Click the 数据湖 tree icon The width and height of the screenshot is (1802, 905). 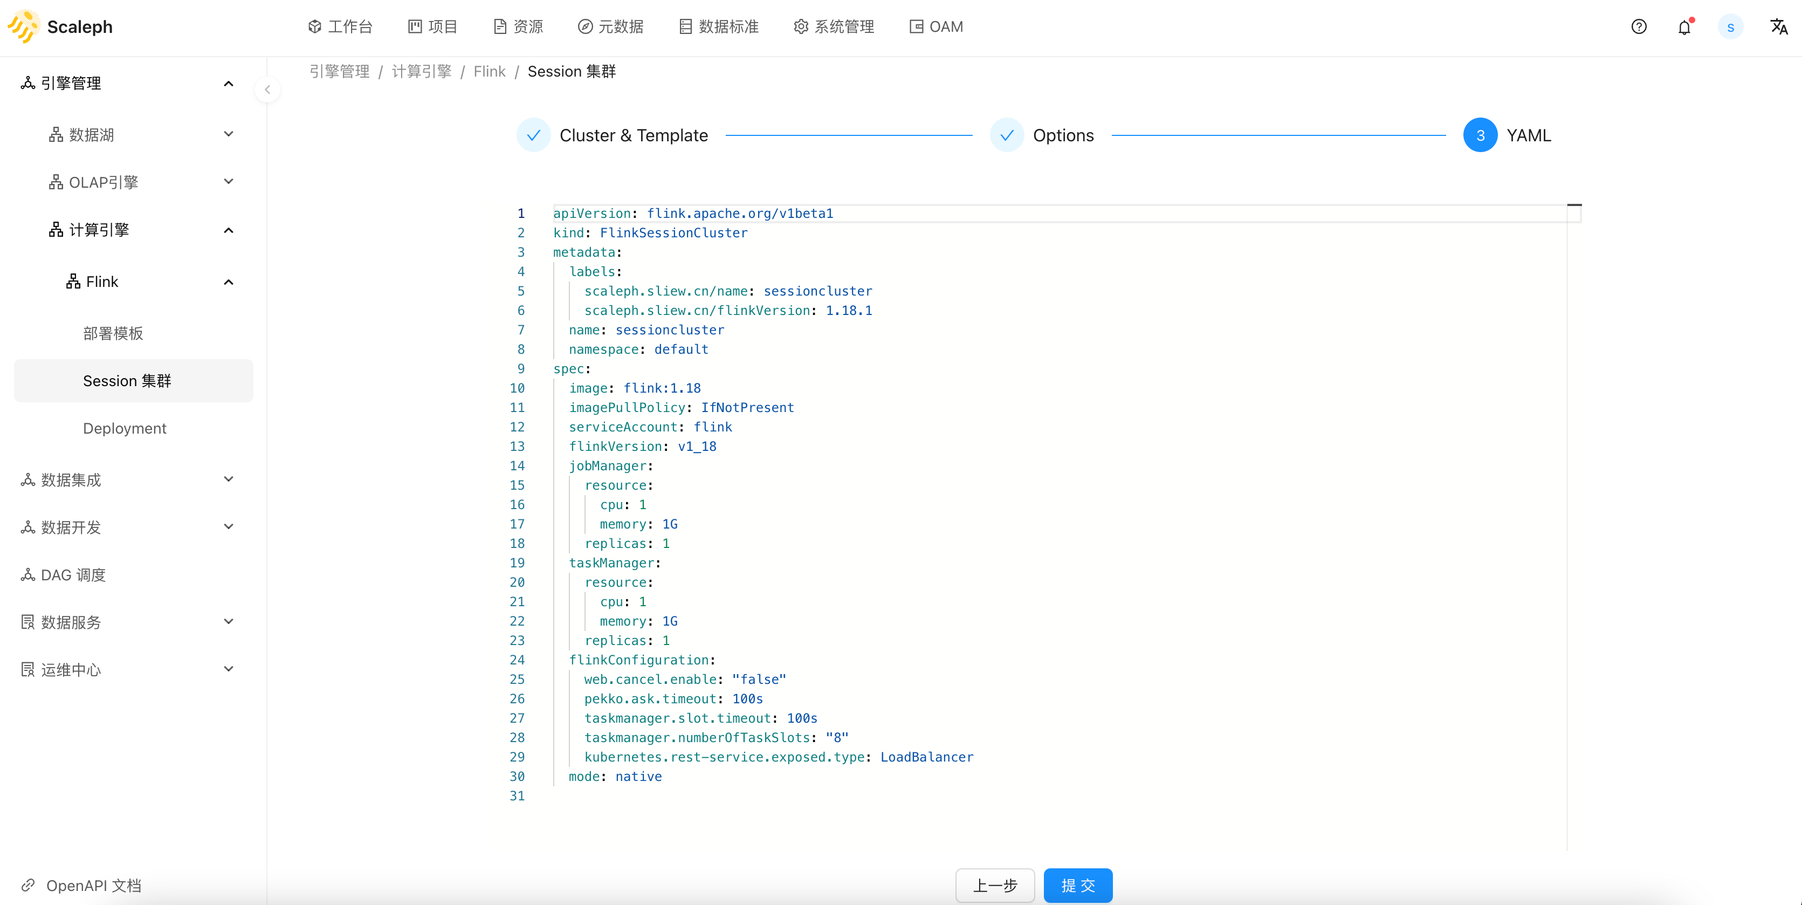(56, 134)
